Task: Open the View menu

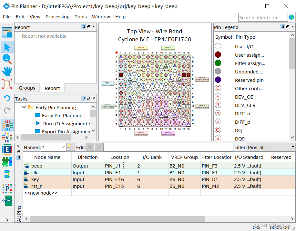Action: (x=35, y=17)
